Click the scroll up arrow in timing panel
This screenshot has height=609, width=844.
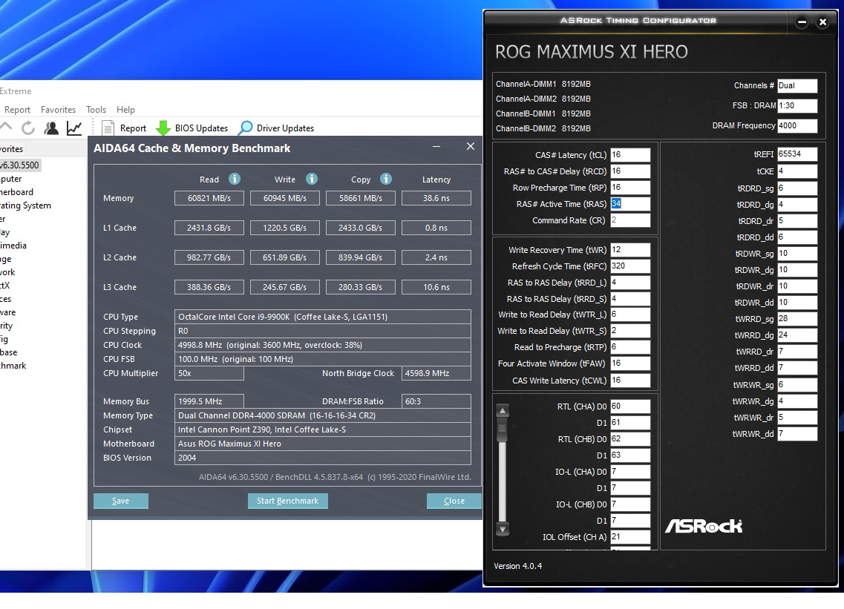[x=503, y=410]
